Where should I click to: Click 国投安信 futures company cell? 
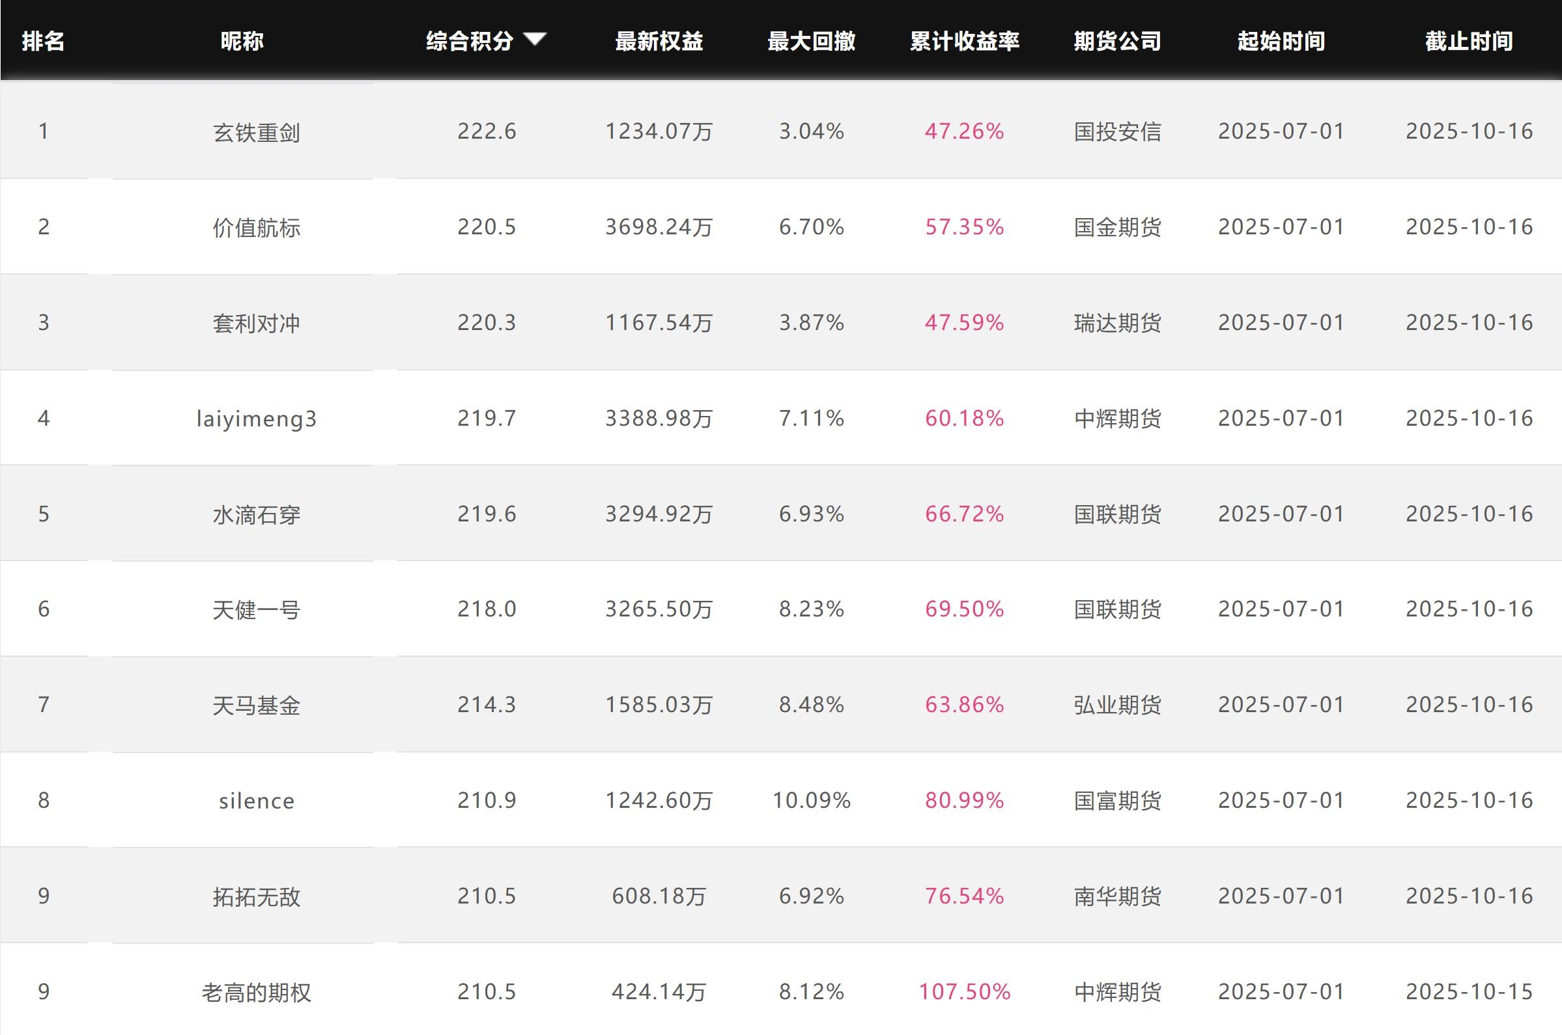coord(1117,132)
